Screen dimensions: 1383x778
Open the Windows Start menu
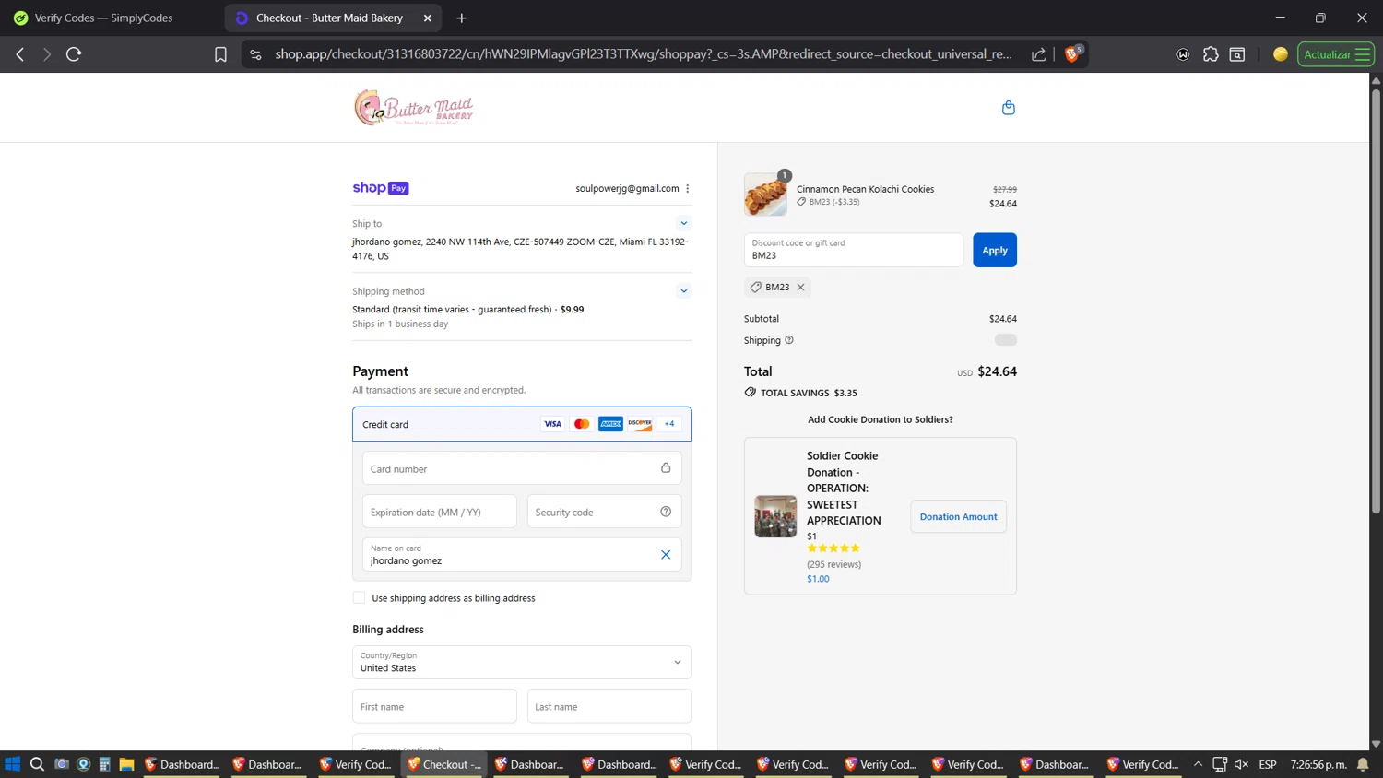coord(12,764)
